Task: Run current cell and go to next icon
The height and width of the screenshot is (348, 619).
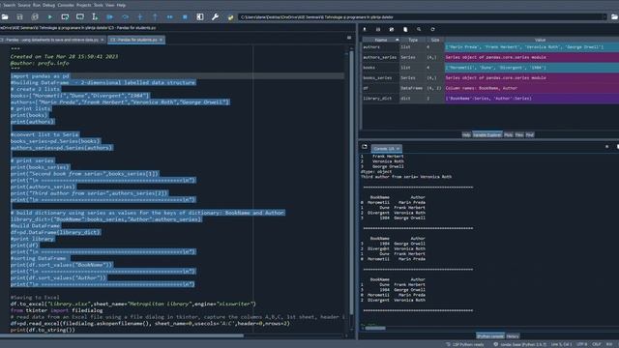Action: coord(79,17)
